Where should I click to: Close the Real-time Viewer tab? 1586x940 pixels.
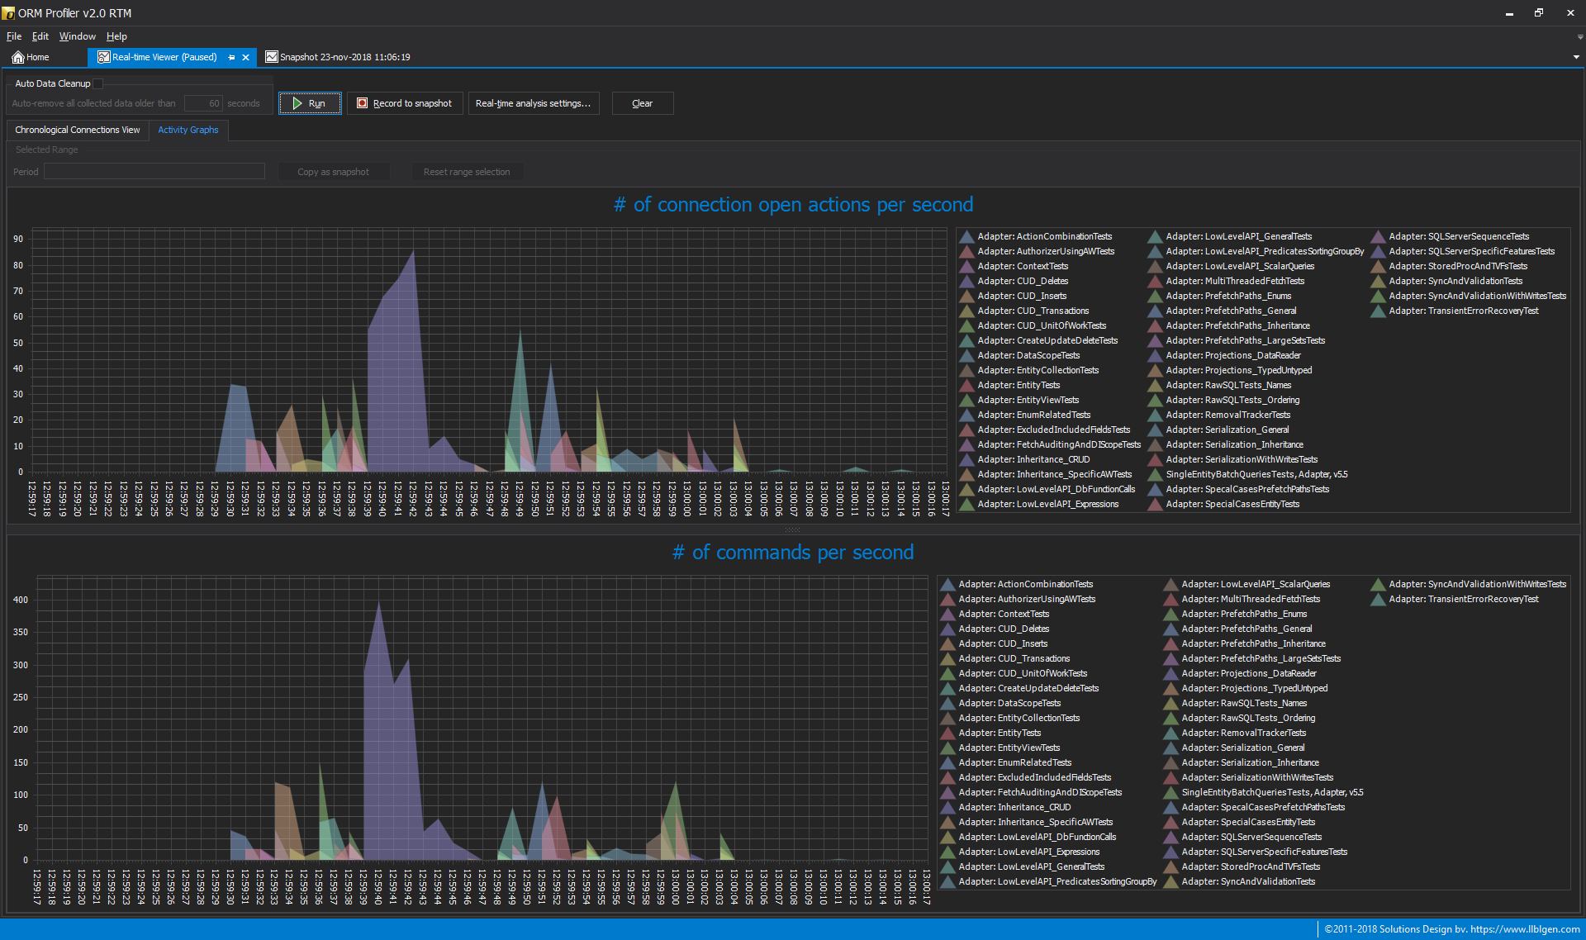click(x=245, y=57)
